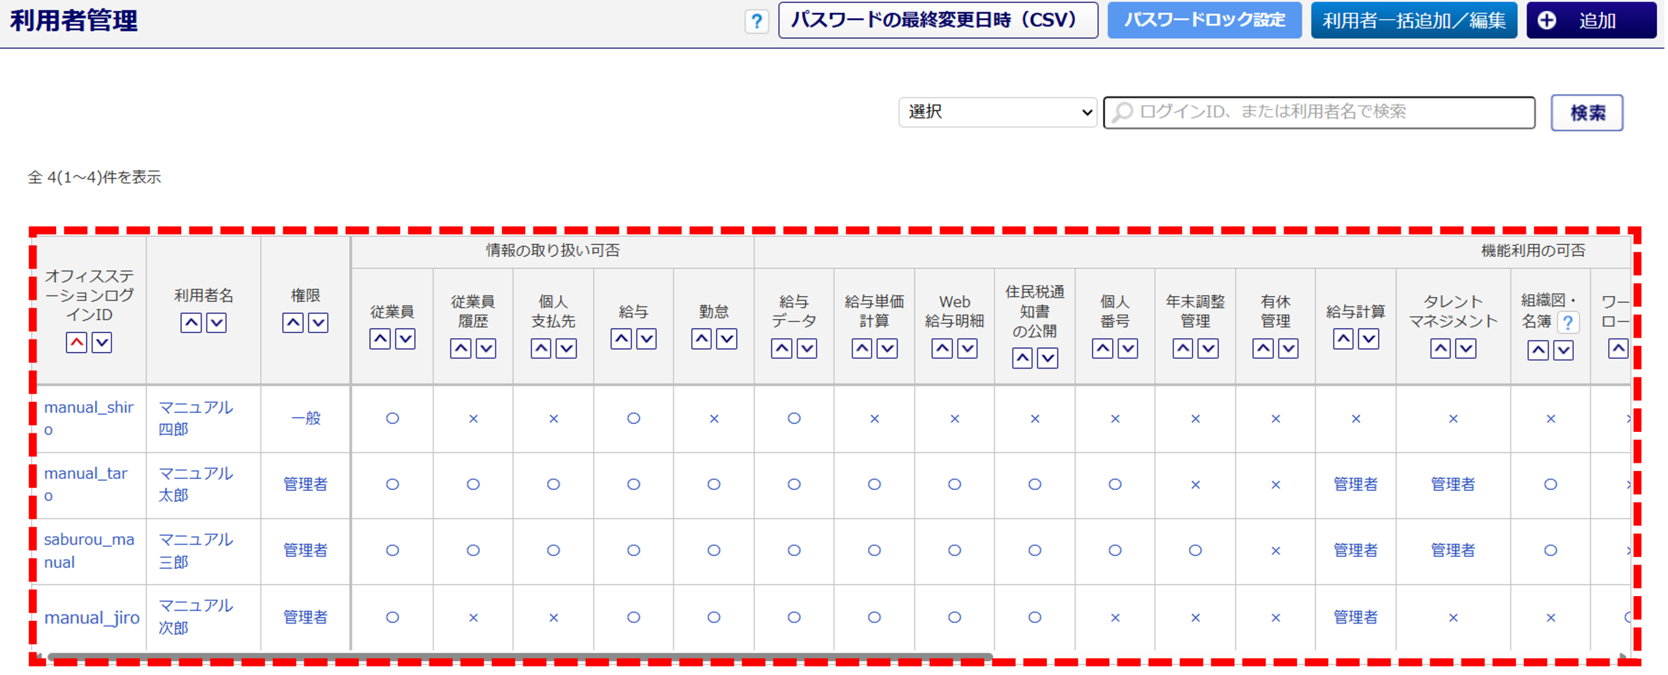Image resolution: width=1668 pixels, height=675 pixels.
Task: Sort 給与計算 column descending
Action: (1368, 339)
